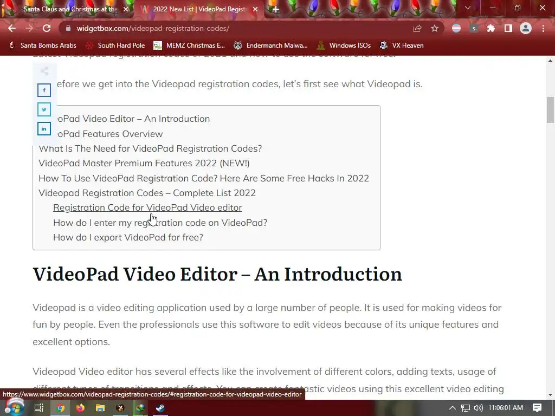
Task: Bookmark this page with the star icon
Action: click(x=435, y=28)
